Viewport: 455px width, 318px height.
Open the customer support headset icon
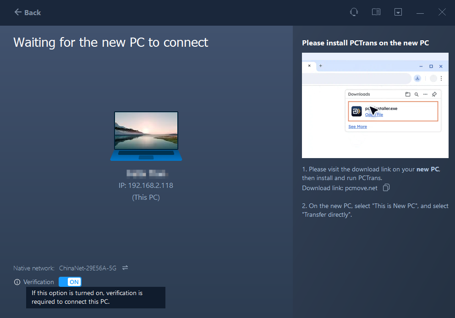click(x=354, y=12)
